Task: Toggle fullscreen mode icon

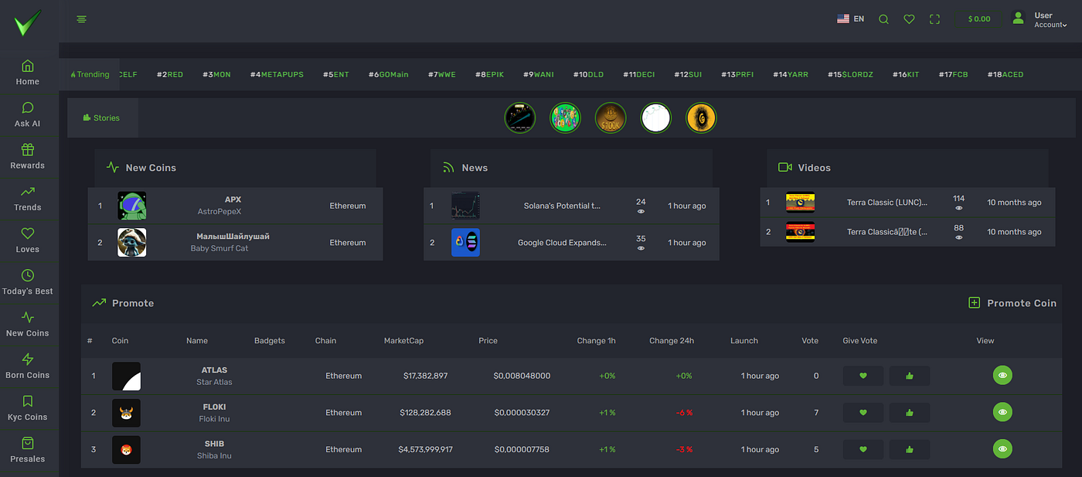Action: [x=934, y=19]
